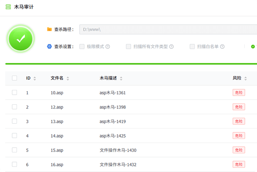Enable the 扫描所有文件类型 checkbox
Image resolution: width=257 pixels, height=172 pixels.
pos(128,46)
